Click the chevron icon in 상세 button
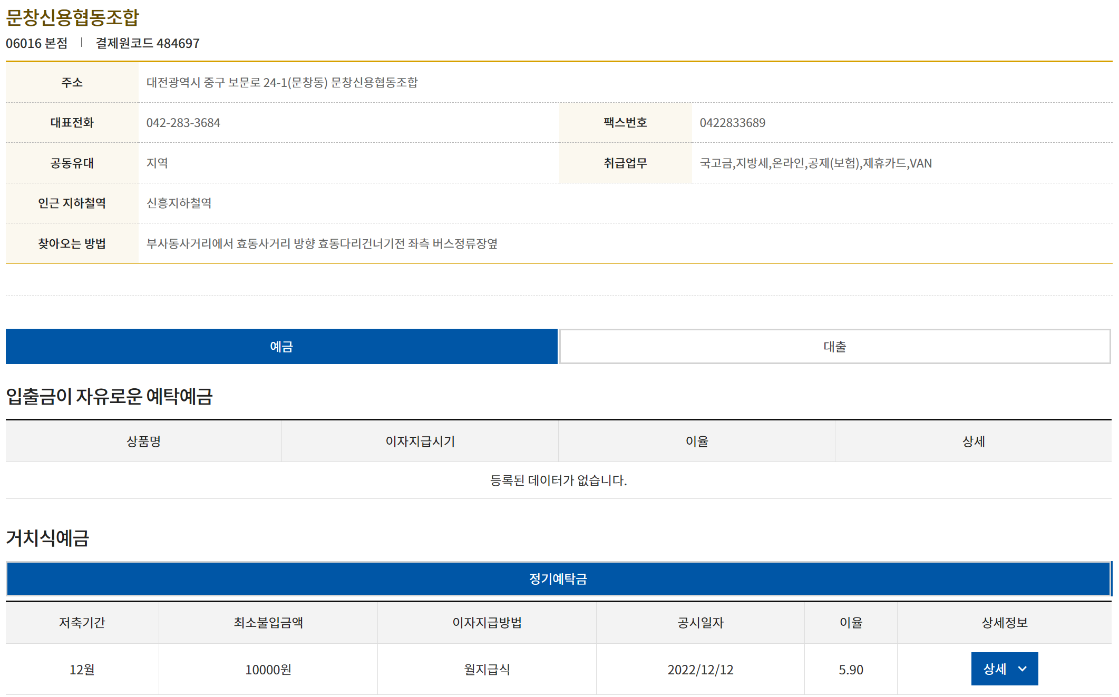This screenshot has height=697, width=1119. tap(1022, 669)
